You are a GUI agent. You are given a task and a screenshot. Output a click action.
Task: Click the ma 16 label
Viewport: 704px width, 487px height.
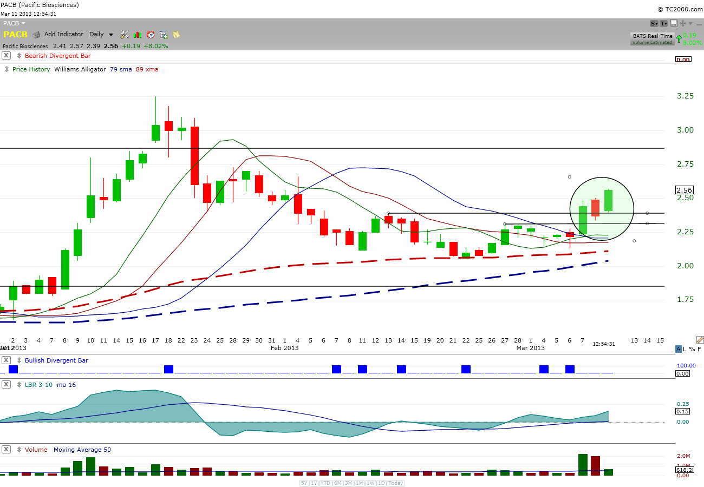click(x=67, y=385)
